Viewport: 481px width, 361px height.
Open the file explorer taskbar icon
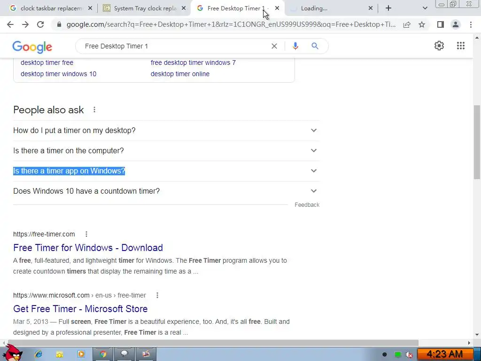[x=60, y=354]
